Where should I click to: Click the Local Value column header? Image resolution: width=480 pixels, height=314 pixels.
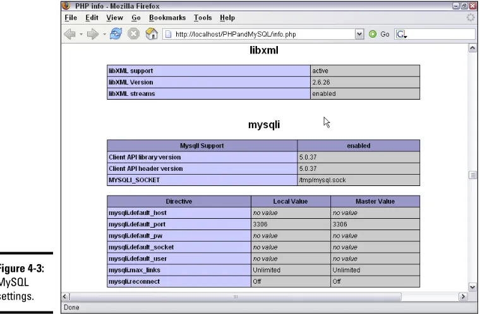pyautogui.click(x=291, y=202)
